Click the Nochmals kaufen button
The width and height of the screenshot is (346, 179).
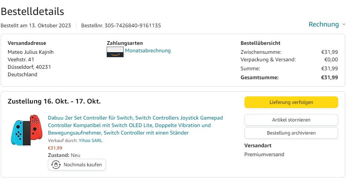77,164
